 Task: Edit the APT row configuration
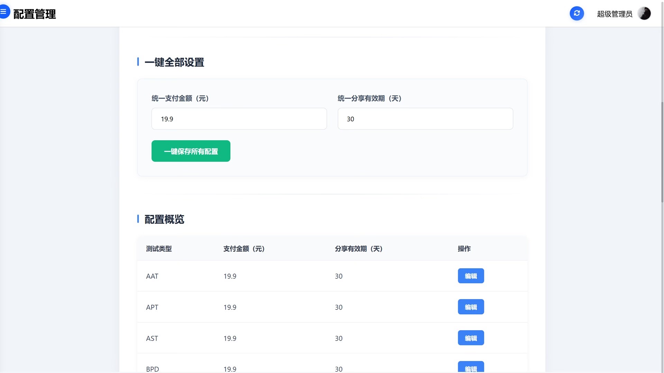pos(471,307)
